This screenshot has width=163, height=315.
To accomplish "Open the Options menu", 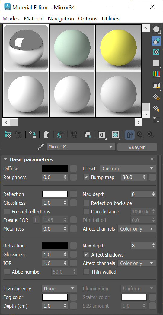I will (x=88, y=19).
